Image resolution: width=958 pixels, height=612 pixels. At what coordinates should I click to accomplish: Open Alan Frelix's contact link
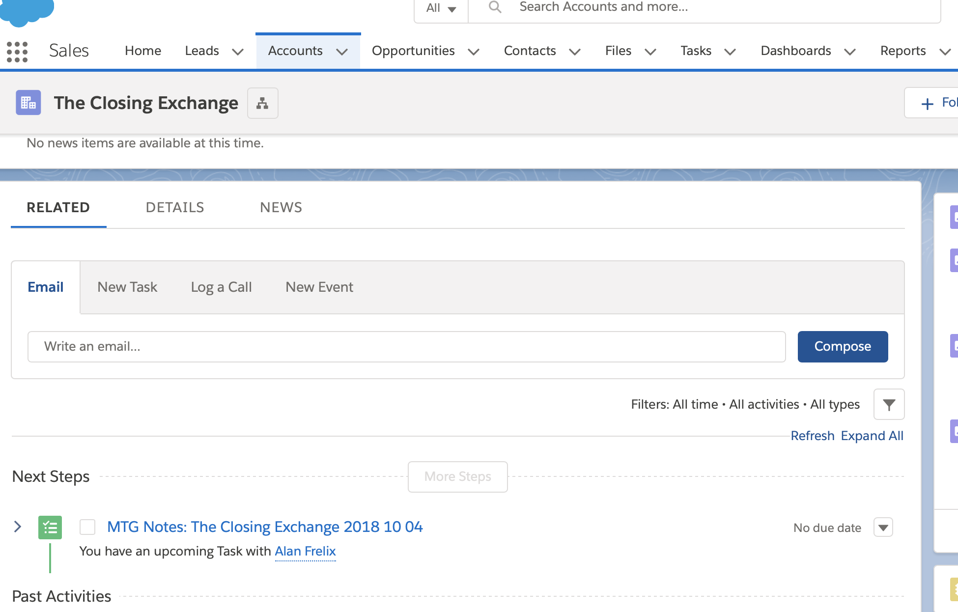pos(305,551)
